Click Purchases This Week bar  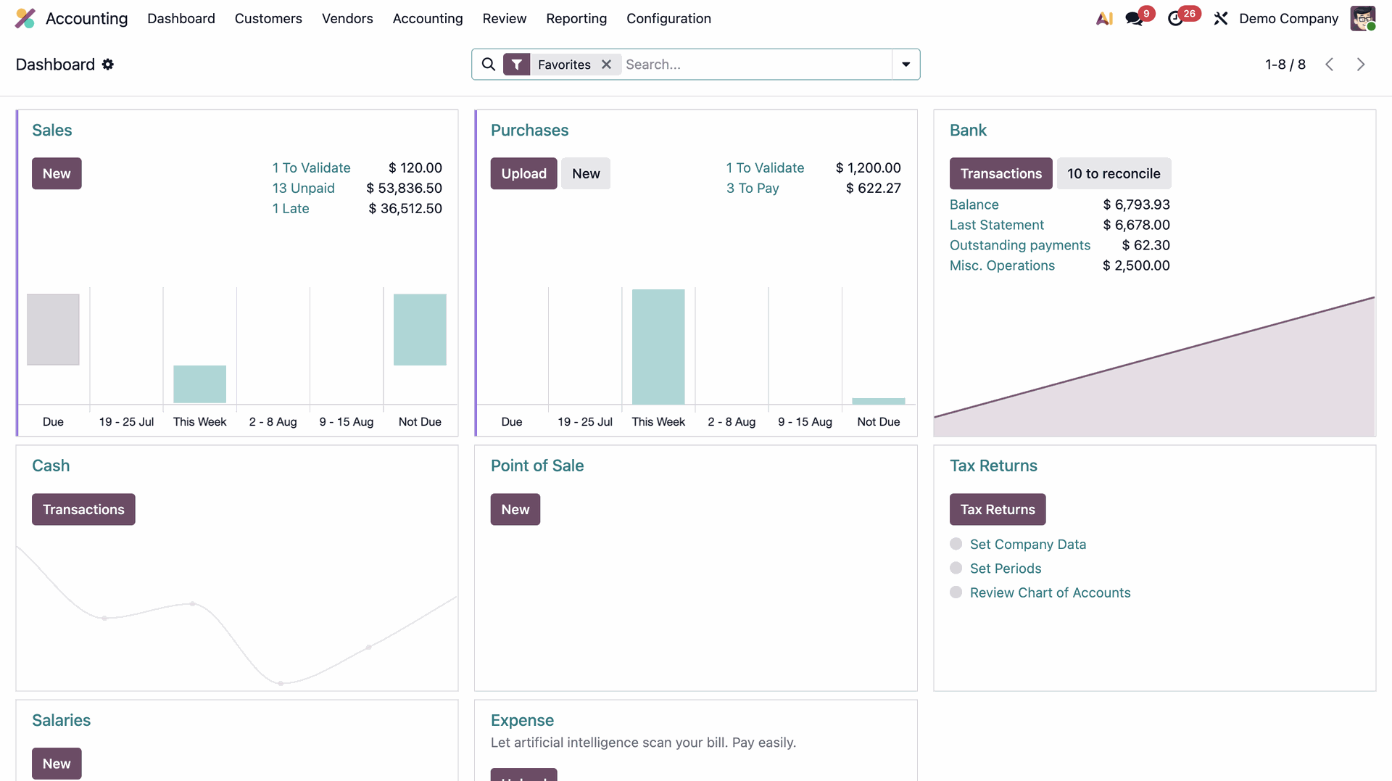[658, 347]
